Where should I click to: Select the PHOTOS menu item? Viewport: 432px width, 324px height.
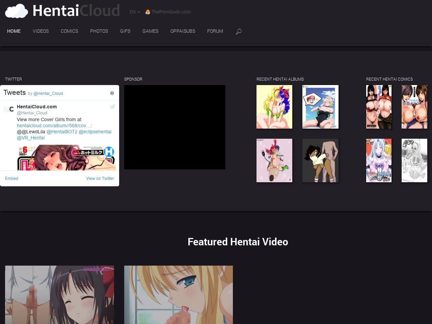(99, 31)
